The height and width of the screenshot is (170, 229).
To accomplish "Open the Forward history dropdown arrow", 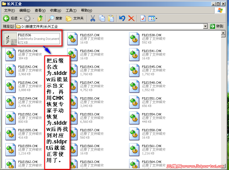I will (33, 18).
